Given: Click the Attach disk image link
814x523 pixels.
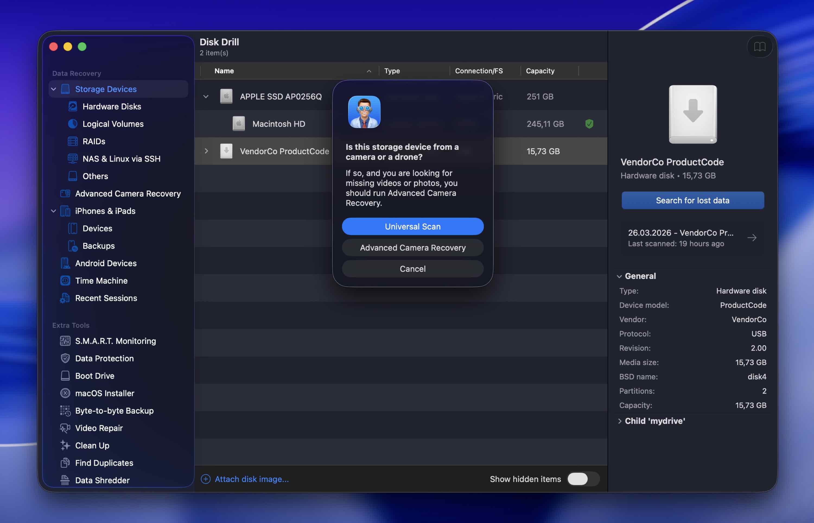Looking at the screenshot, I should coord(252,479).
